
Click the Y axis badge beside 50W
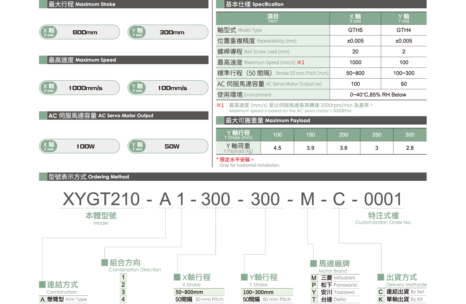[x=137, y=146]
